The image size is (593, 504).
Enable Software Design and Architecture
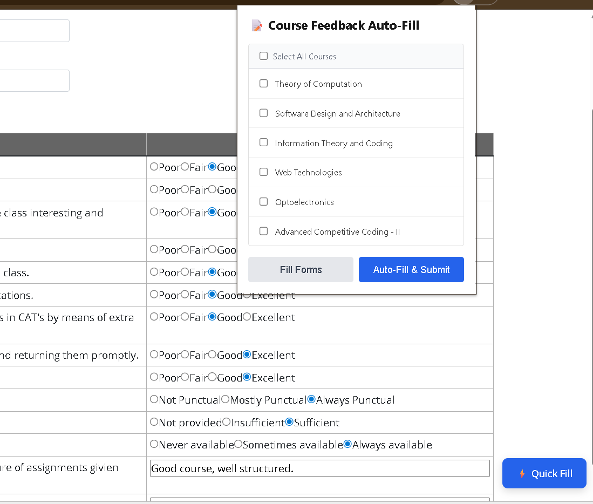(x=263, y=113)
